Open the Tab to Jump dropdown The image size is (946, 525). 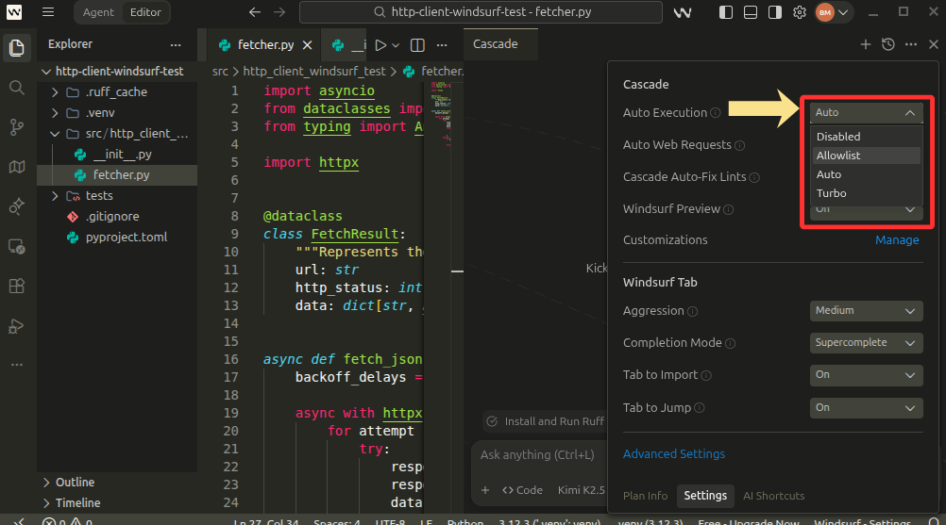click(x=866, y=407)
